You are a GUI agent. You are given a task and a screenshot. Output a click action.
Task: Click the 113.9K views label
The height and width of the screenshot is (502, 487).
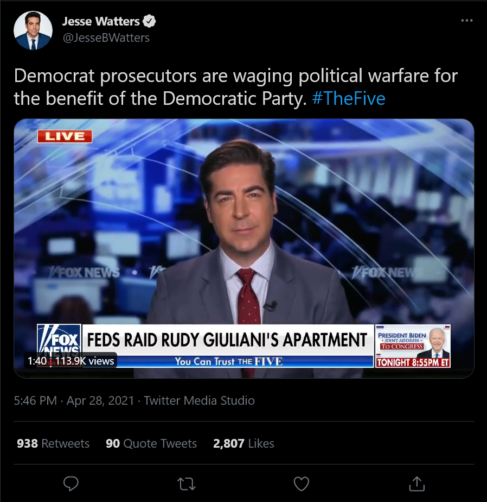click(85, 361)
